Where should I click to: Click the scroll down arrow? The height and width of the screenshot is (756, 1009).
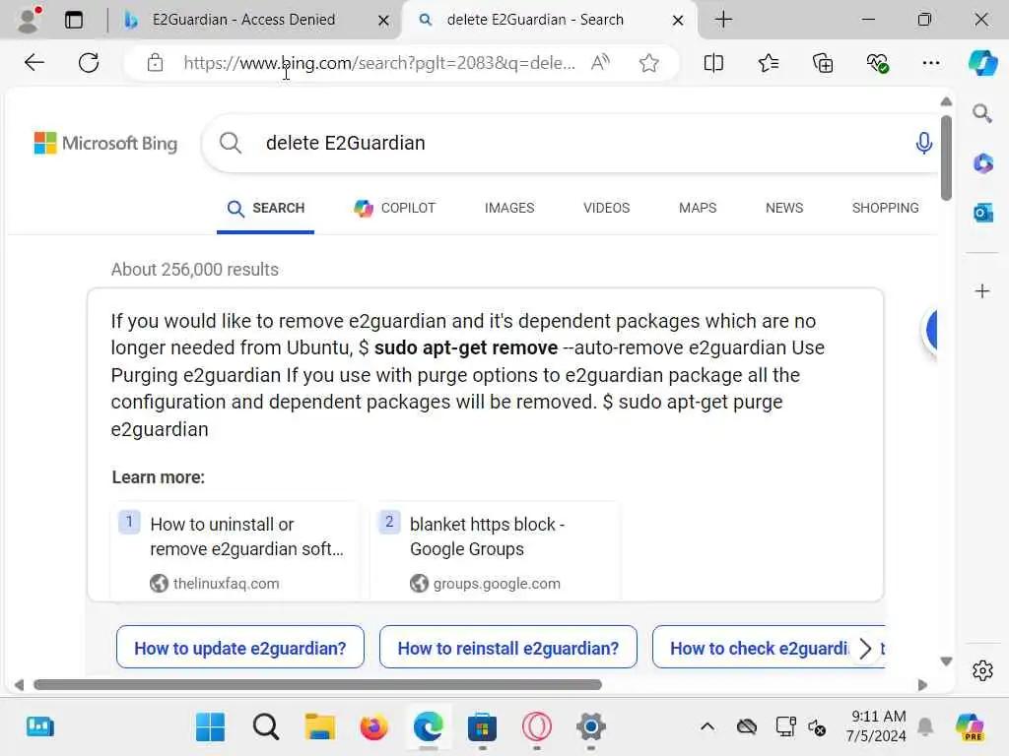click(946, 661)
